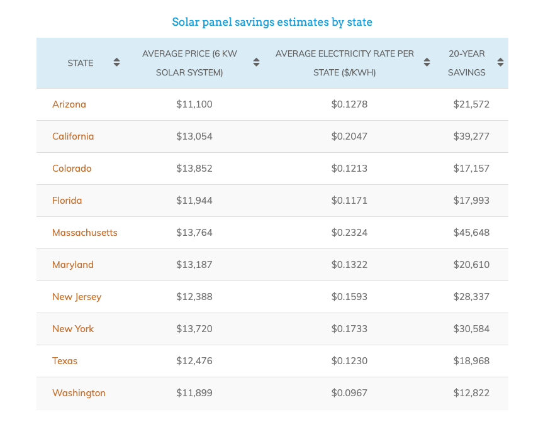Select Colorado rate $0.1213

349,169
